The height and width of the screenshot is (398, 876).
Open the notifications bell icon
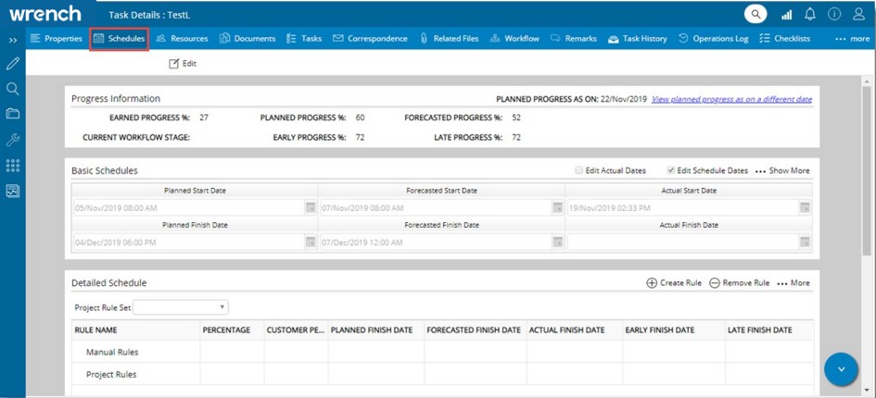click(810, 14)
